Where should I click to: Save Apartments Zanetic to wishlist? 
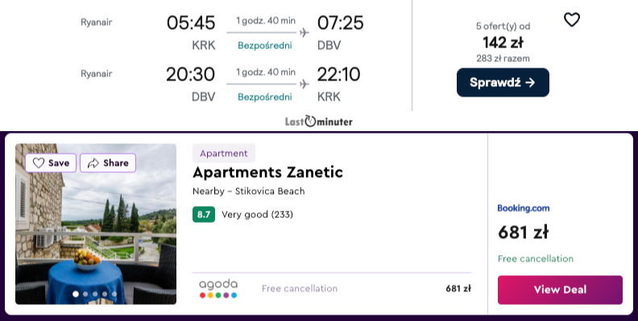tap(51, 163)
